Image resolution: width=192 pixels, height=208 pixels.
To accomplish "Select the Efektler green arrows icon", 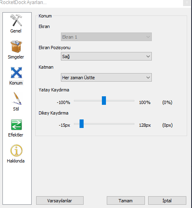I will coord(16,125).
